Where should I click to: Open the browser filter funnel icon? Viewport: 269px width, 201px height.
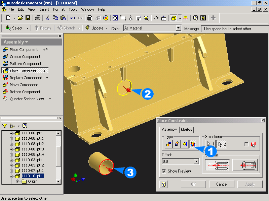point(5,126)
